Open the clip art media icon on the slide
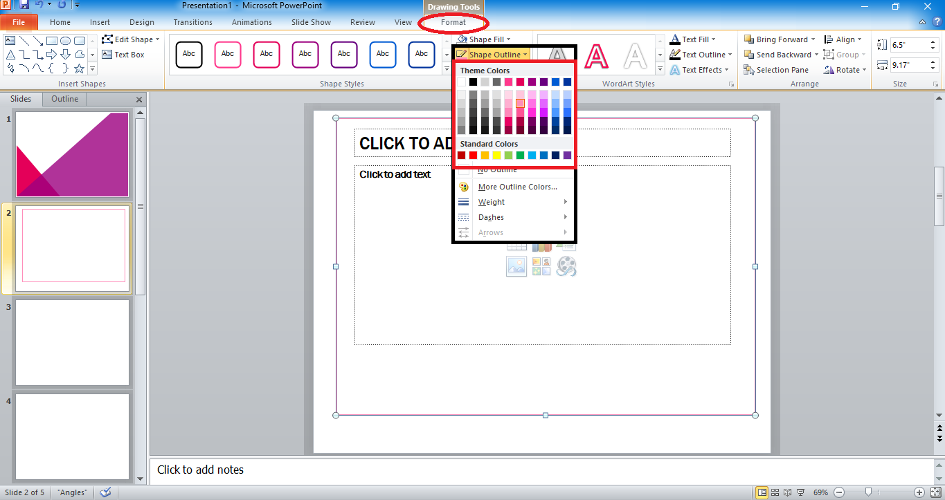The height and width of the screenshot is (500, 945). tap(541, 266)
